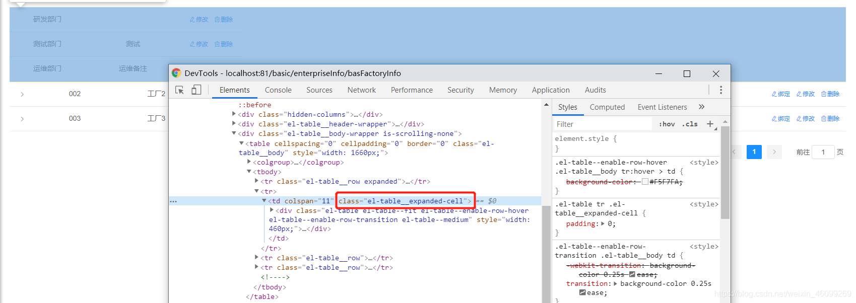856x303 pixels.
Task: Open the Sources tab
Action: (x=319, y=90)
